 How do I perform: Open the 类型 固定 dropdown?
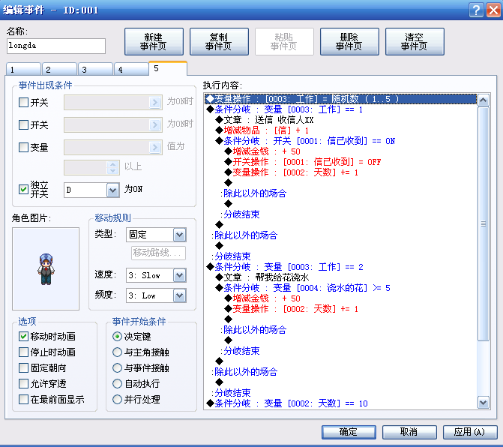click(x=179, y=235)
